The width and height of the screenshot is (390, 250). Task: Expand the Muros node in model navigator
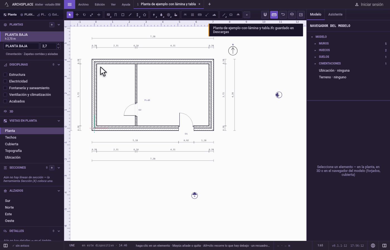tap(315, 44)
